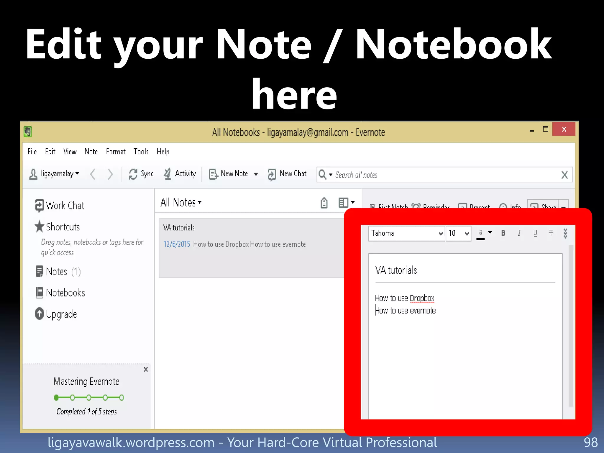The width and height of the screenshot is (604, 453).
Task: Toggle underline formatting
Action: point(535,233)
